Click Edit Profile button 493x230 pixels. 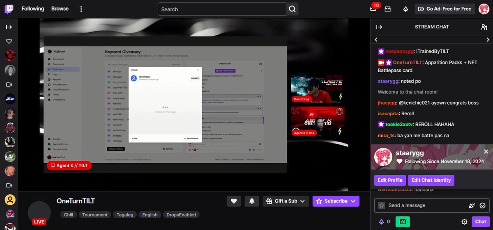point(390,180)
